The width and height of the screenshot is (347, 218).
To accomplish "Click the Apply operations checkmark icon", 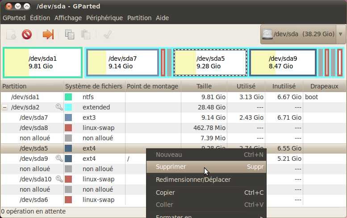I will click(x=107, y=34).
